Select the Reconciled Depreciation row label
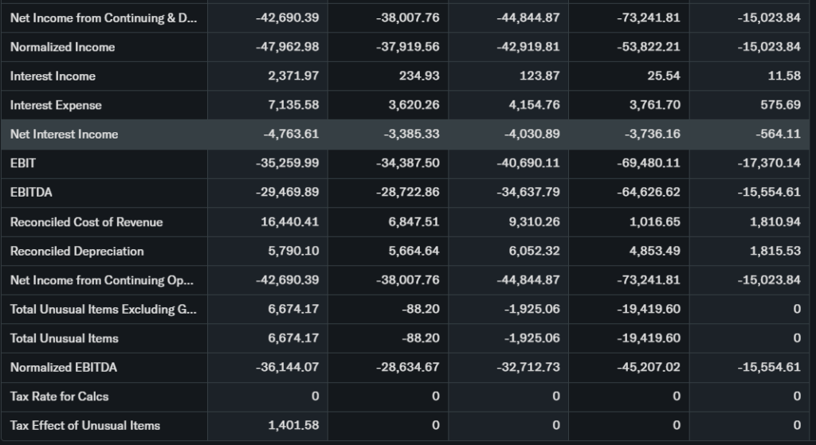Screen dimensions: 816x445 (x=76, y=251)
